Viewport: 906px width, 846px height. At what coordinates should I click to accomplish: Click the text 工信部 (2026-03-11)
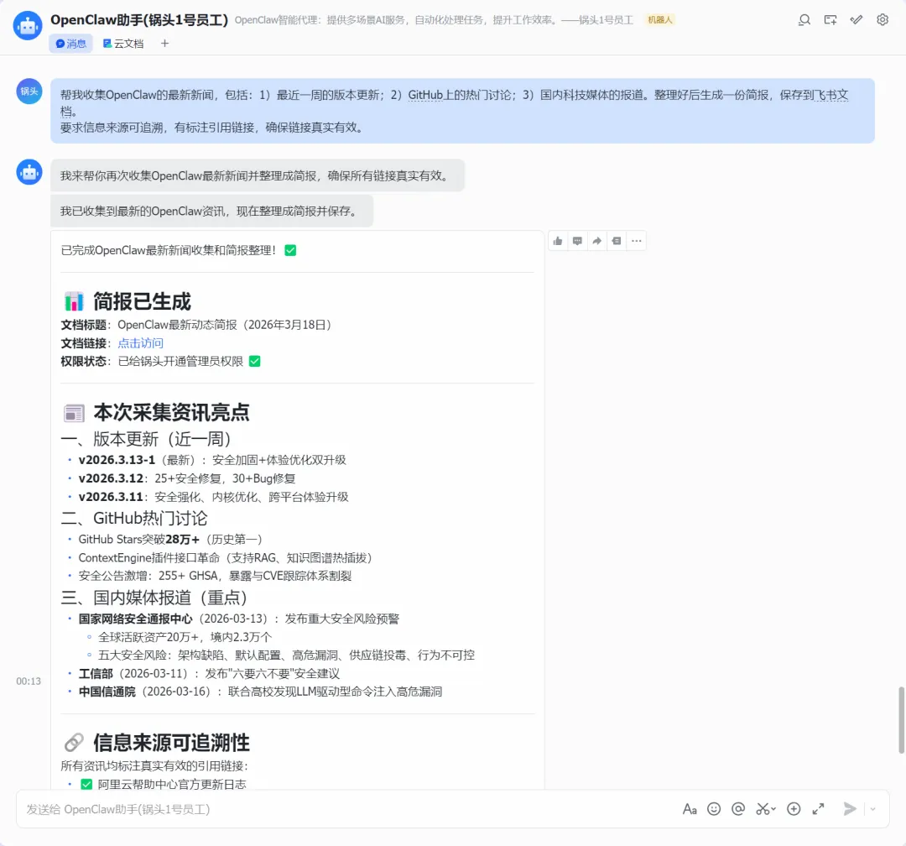coord(133,674)
